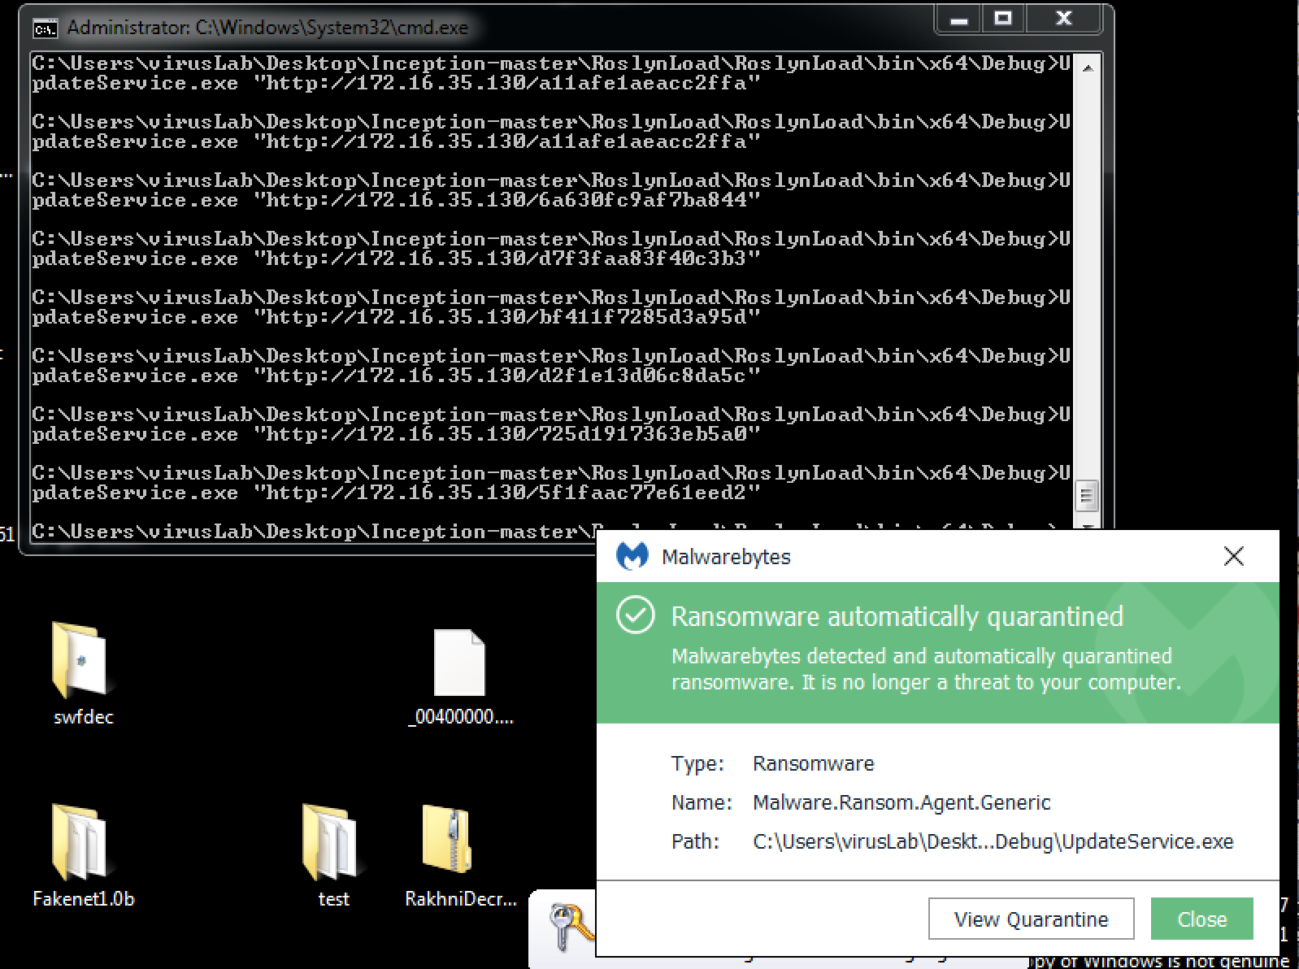
Task: Click the swfdec folder label
Action: (x=83, y=717)
